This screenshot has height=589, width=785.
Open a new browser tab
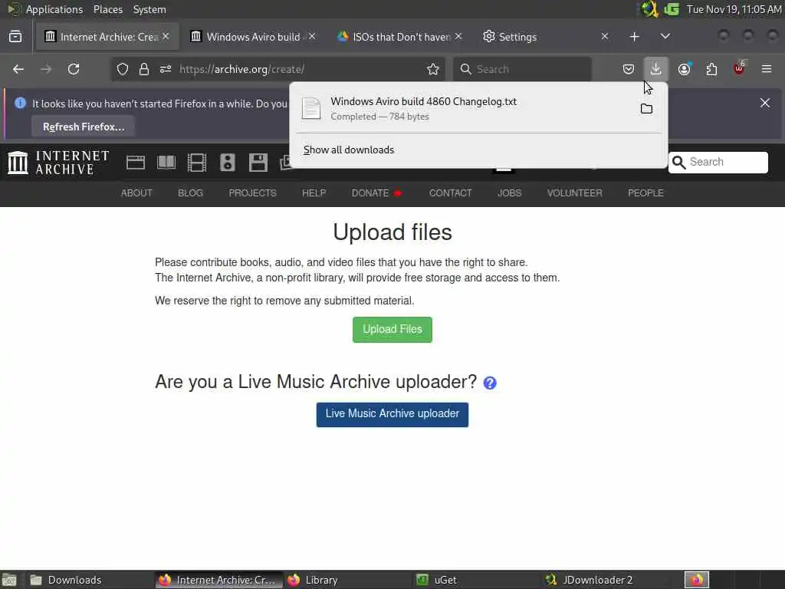(x=634, y=37)
